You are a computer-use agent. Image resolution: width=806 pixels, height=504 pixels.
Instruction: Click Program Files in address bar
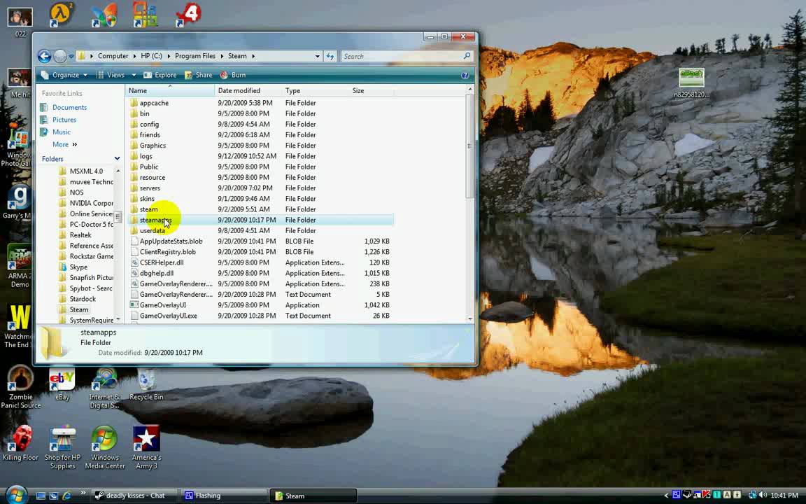195,56
